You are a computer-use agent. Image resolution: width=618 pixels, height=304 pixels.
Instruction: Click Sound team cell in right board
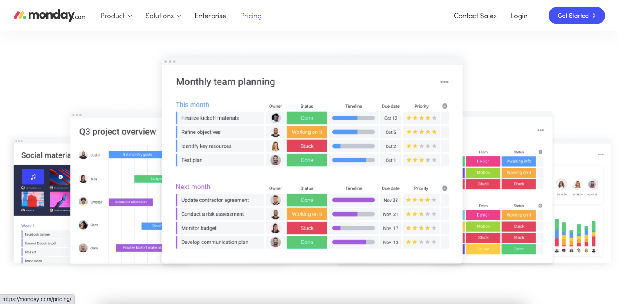[x=483, y=249]
